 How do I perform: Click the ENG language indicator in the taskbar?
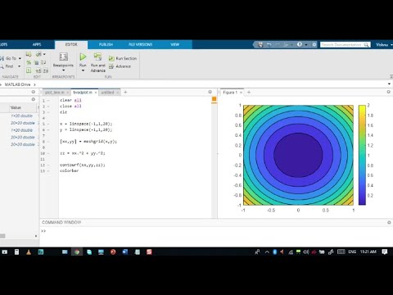[x=352, y=252]
